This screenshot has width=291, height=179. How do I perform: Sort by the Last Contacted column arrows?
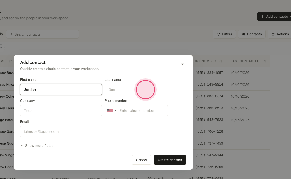tap(264, 61)
